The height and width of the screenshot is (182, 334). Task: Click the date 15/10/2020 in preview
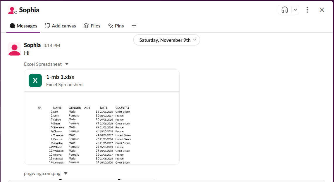(106, 163)
